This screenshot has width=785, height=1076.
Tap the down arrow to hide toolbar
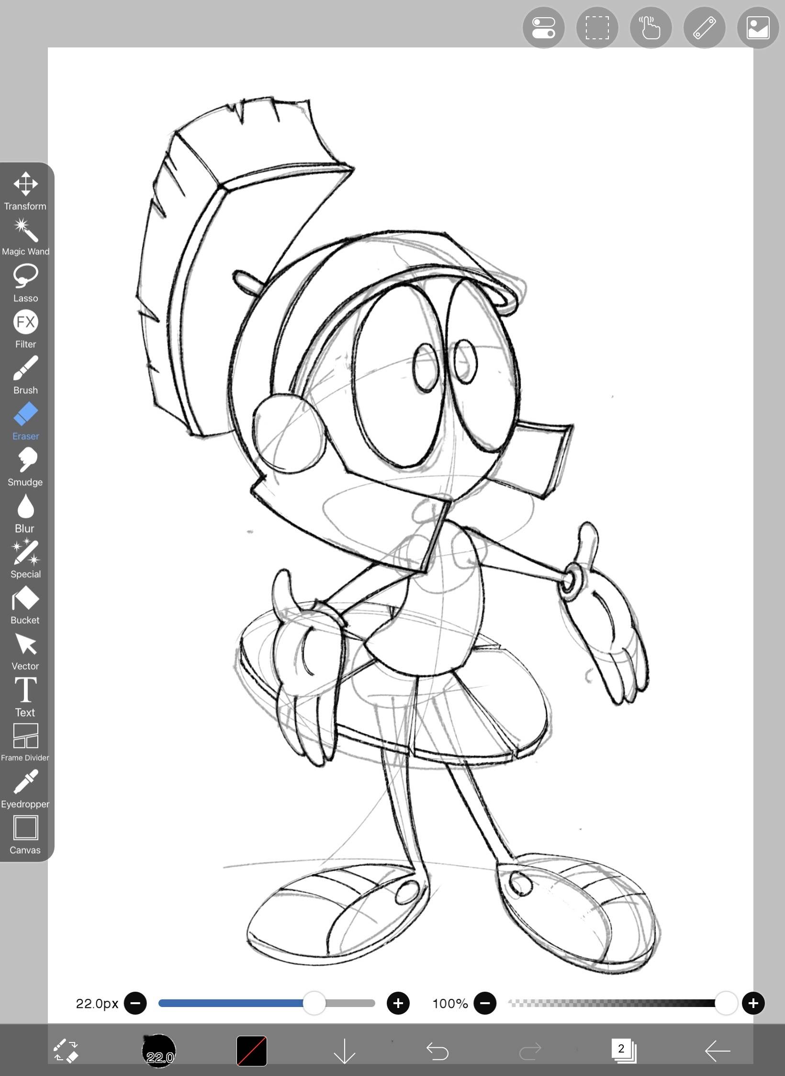tap(344, 1051)
